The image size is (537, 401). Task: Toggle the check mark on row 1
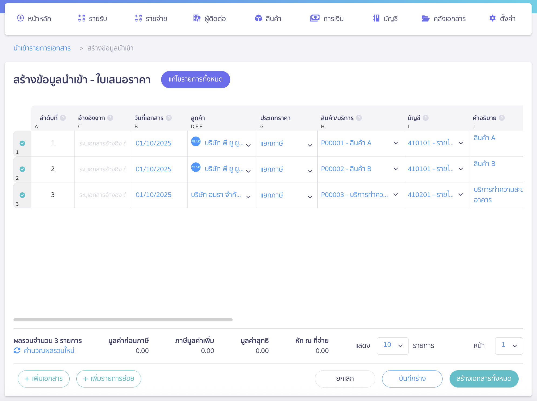22,143
